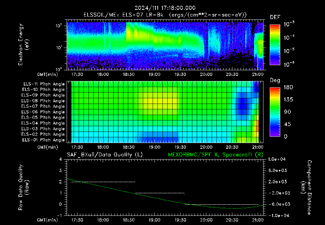Click the 20:30 tick under the pitch angle panel
The width and height of the screenshot is (325, 225).
tap(232, 147)
